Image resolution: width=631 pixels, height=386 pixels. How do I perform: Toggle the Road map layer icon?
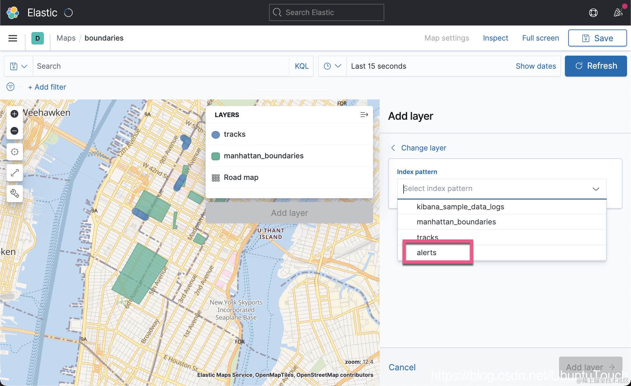coord(216,178)
